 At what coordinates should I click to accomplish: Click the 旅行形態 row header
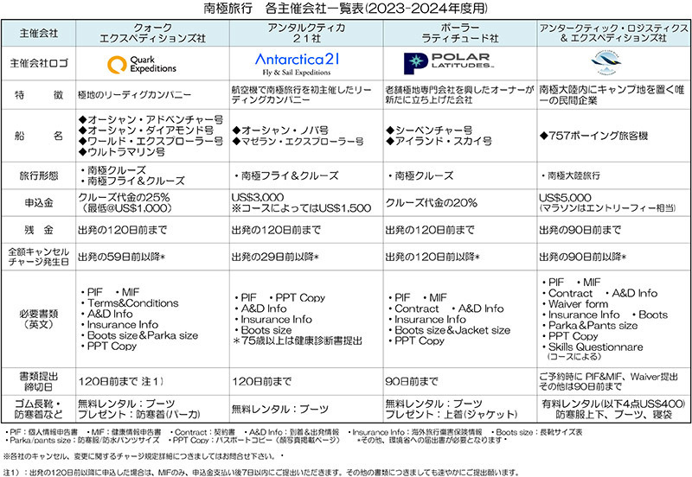point(38,175)
